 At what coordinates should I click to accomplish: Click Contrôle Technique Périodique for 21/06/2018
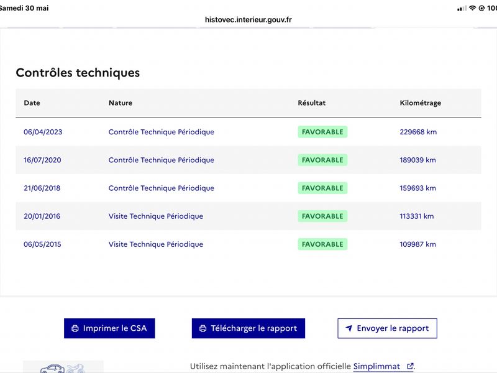tap(161, 188)
